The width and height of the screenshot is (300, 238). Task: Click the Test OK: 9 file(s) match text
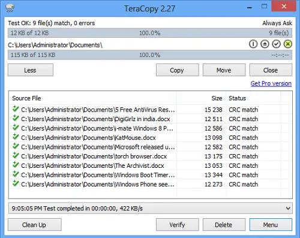[x=52, y=23]
